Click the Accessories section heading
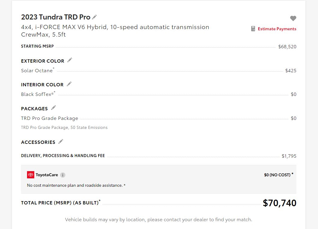 38,142
